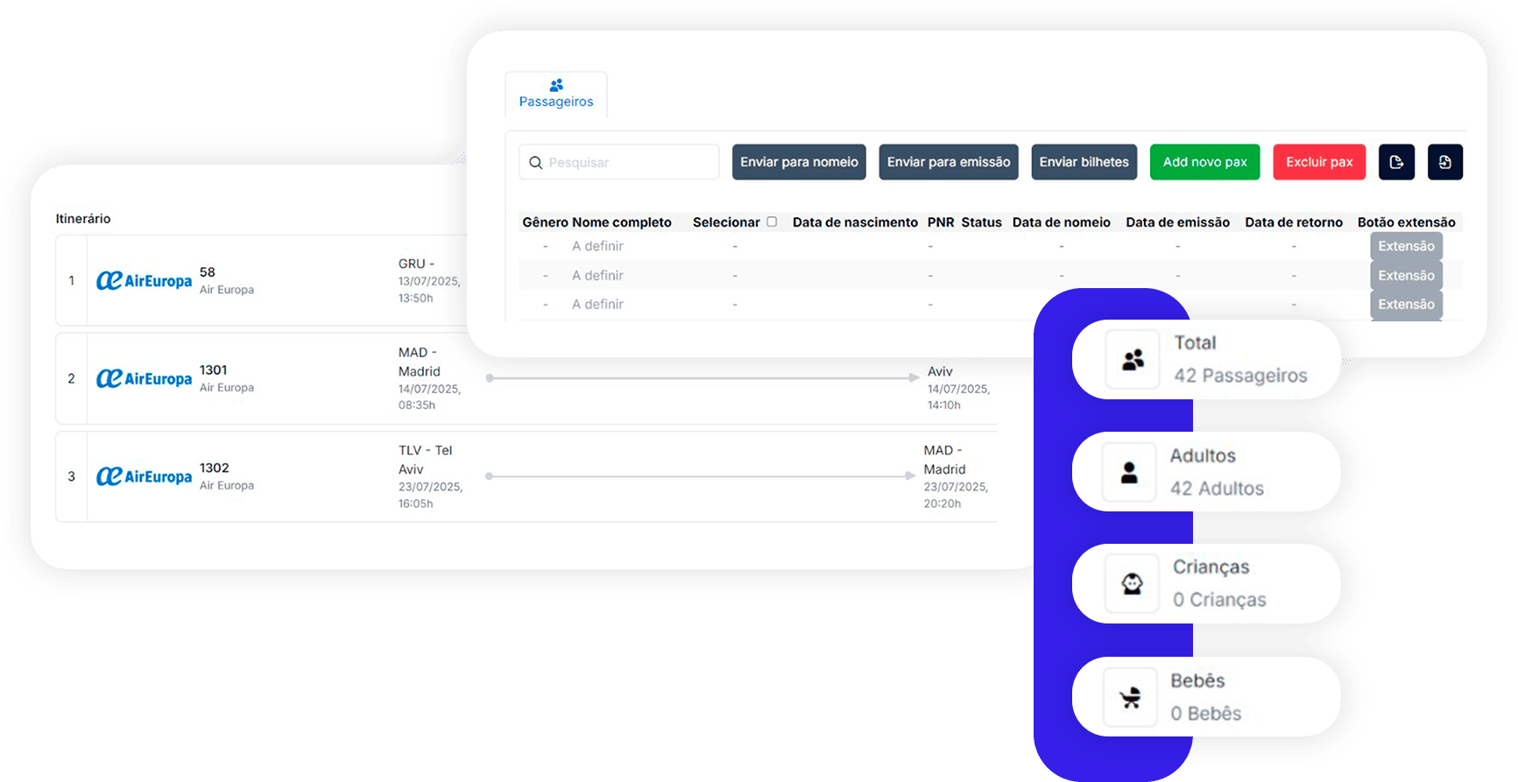Click the import file icon button
This screenshot has height=782, width=1518.
click(1444, 162)
